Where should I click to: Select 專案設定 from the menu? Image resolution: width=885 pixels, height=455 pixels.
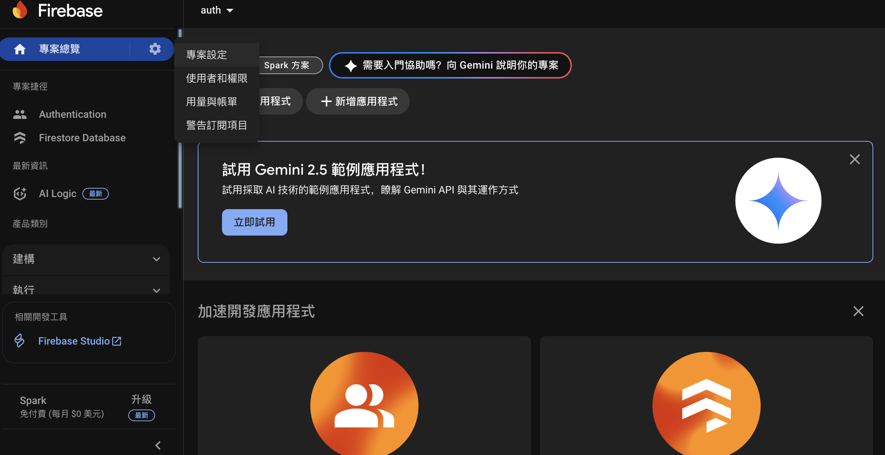coord(217,55)
